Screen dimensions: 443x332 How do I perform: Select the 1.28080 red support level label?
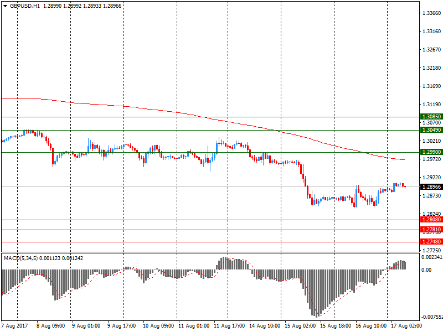click(431, 220)
